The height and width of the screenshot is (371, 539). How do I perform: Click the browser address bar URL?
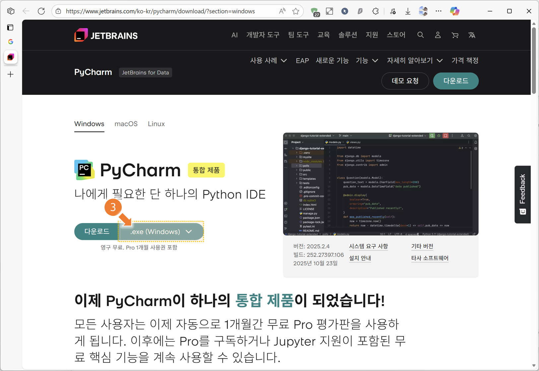coord(160,11)
